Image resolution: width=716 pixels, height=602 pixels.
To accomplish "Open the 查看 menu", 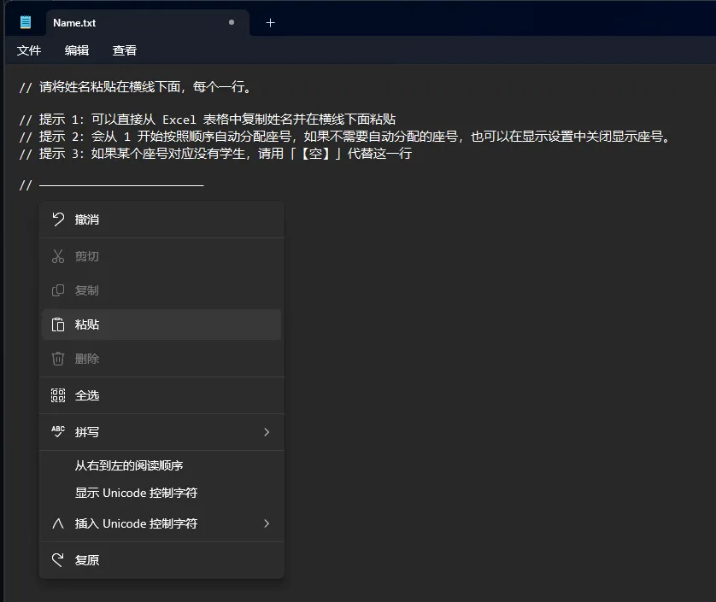I will [x=125, y=50].
